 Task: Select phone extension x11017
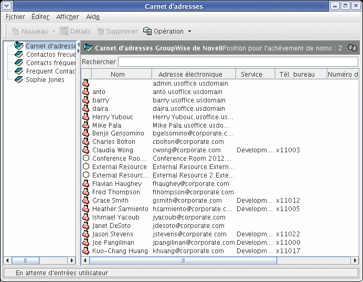coord(288,250)
